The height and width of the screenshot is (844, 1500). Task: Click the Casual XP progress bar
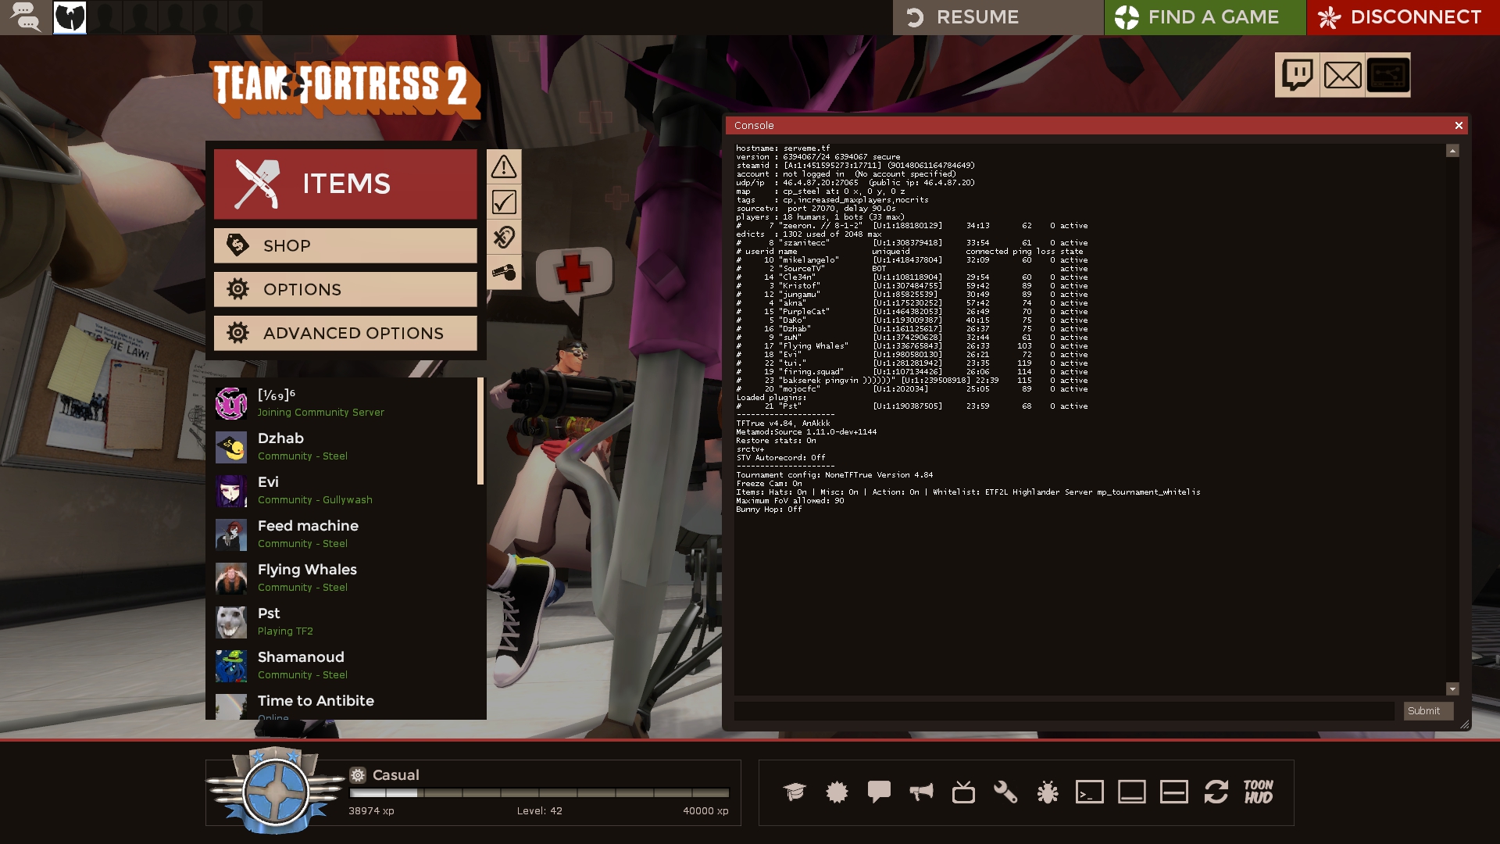(539, 792)
